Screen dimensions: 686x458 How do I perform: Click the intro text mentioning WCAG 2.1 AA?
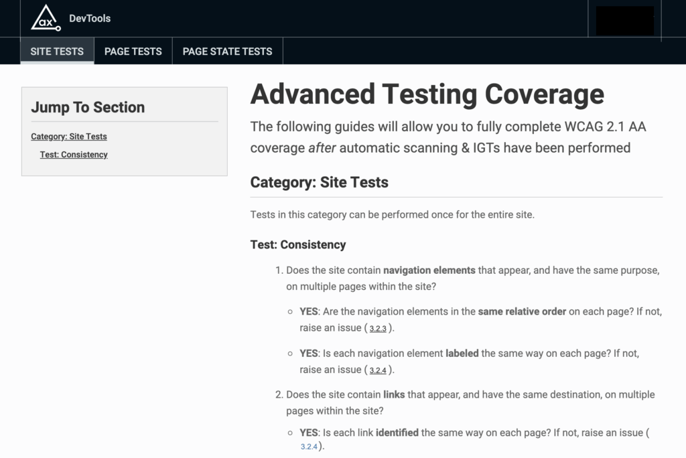(447, 137)
